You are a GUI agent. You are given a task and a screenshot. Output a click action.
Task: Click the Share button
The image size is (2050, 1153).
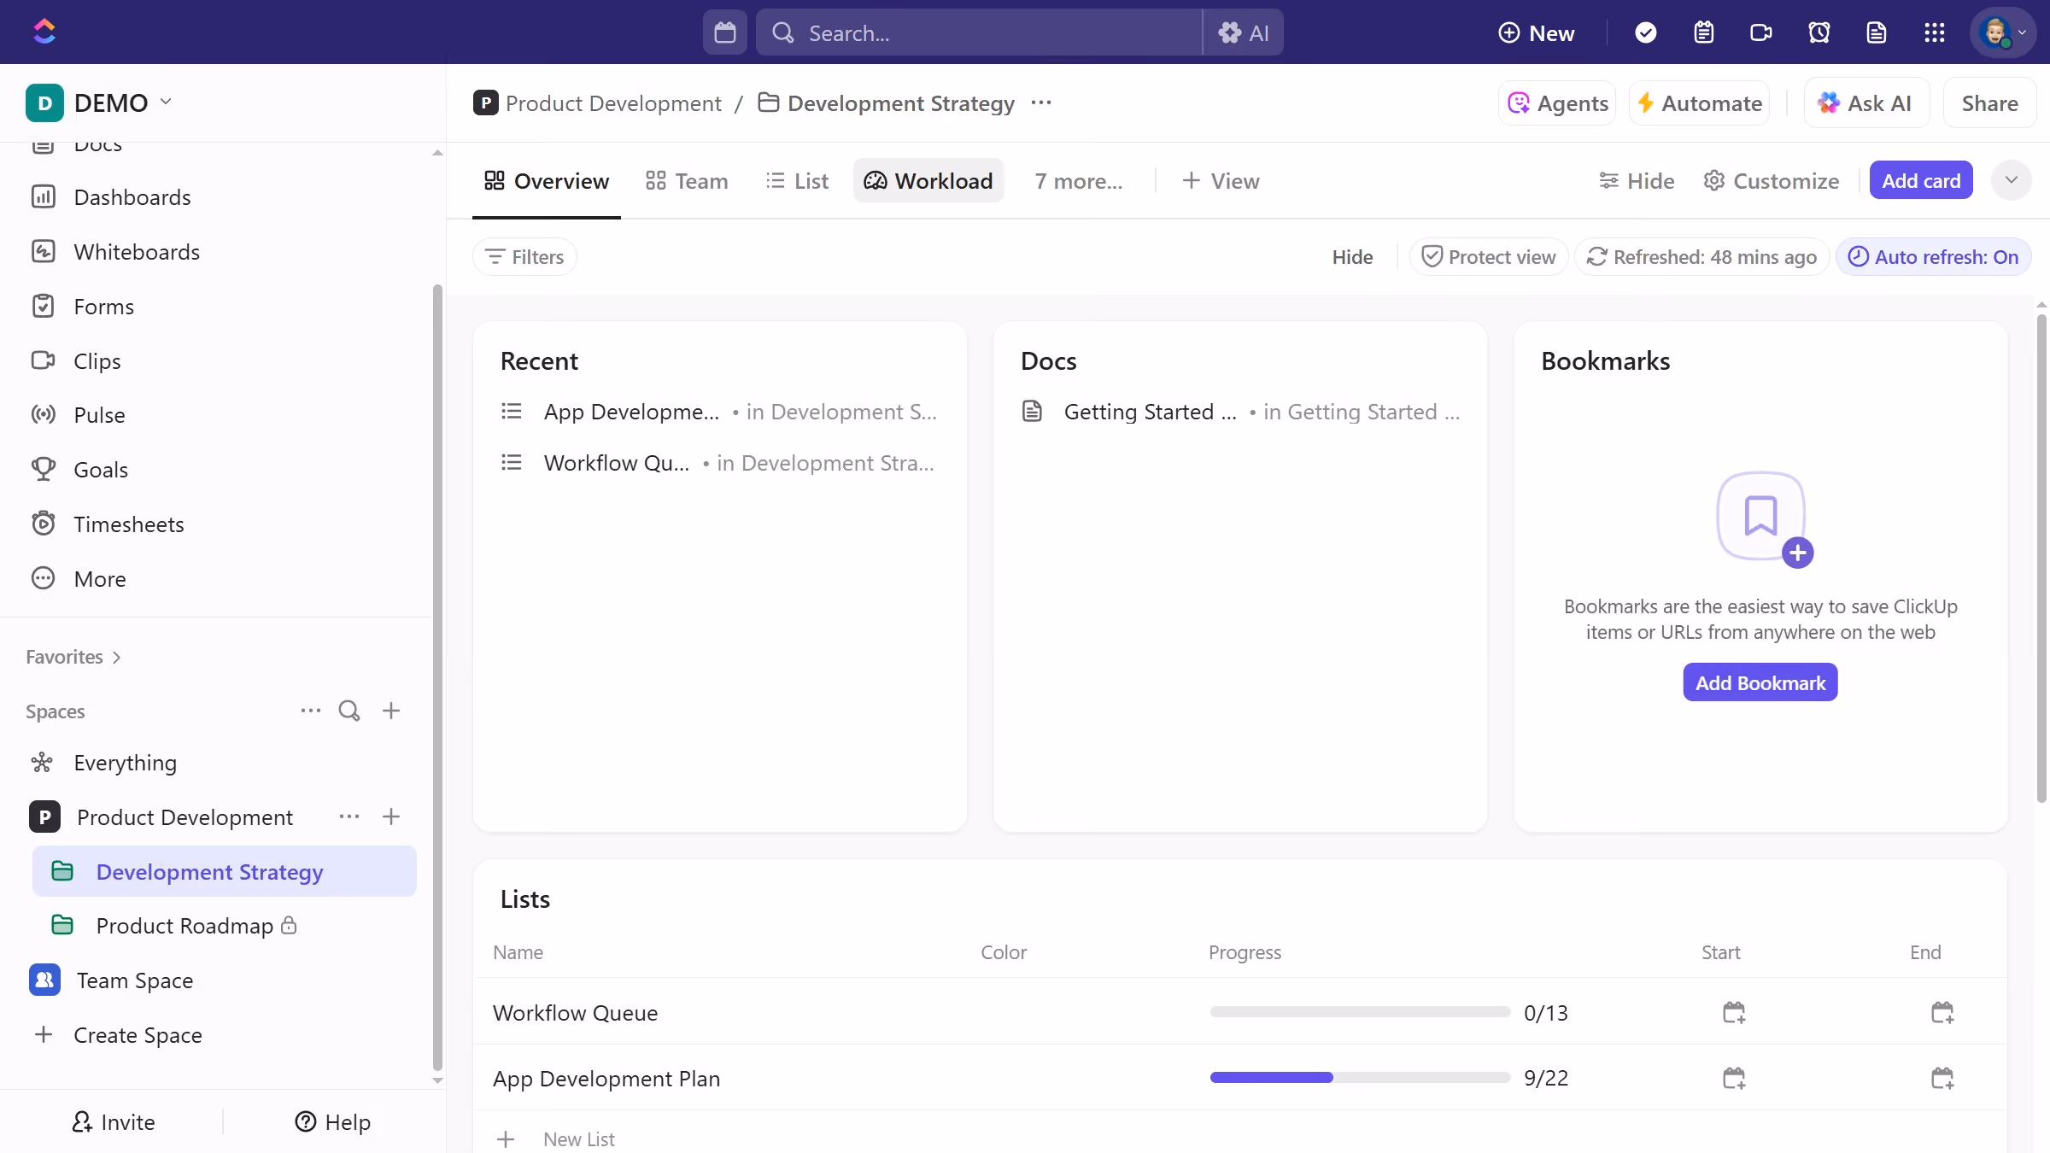point(1989,102)
